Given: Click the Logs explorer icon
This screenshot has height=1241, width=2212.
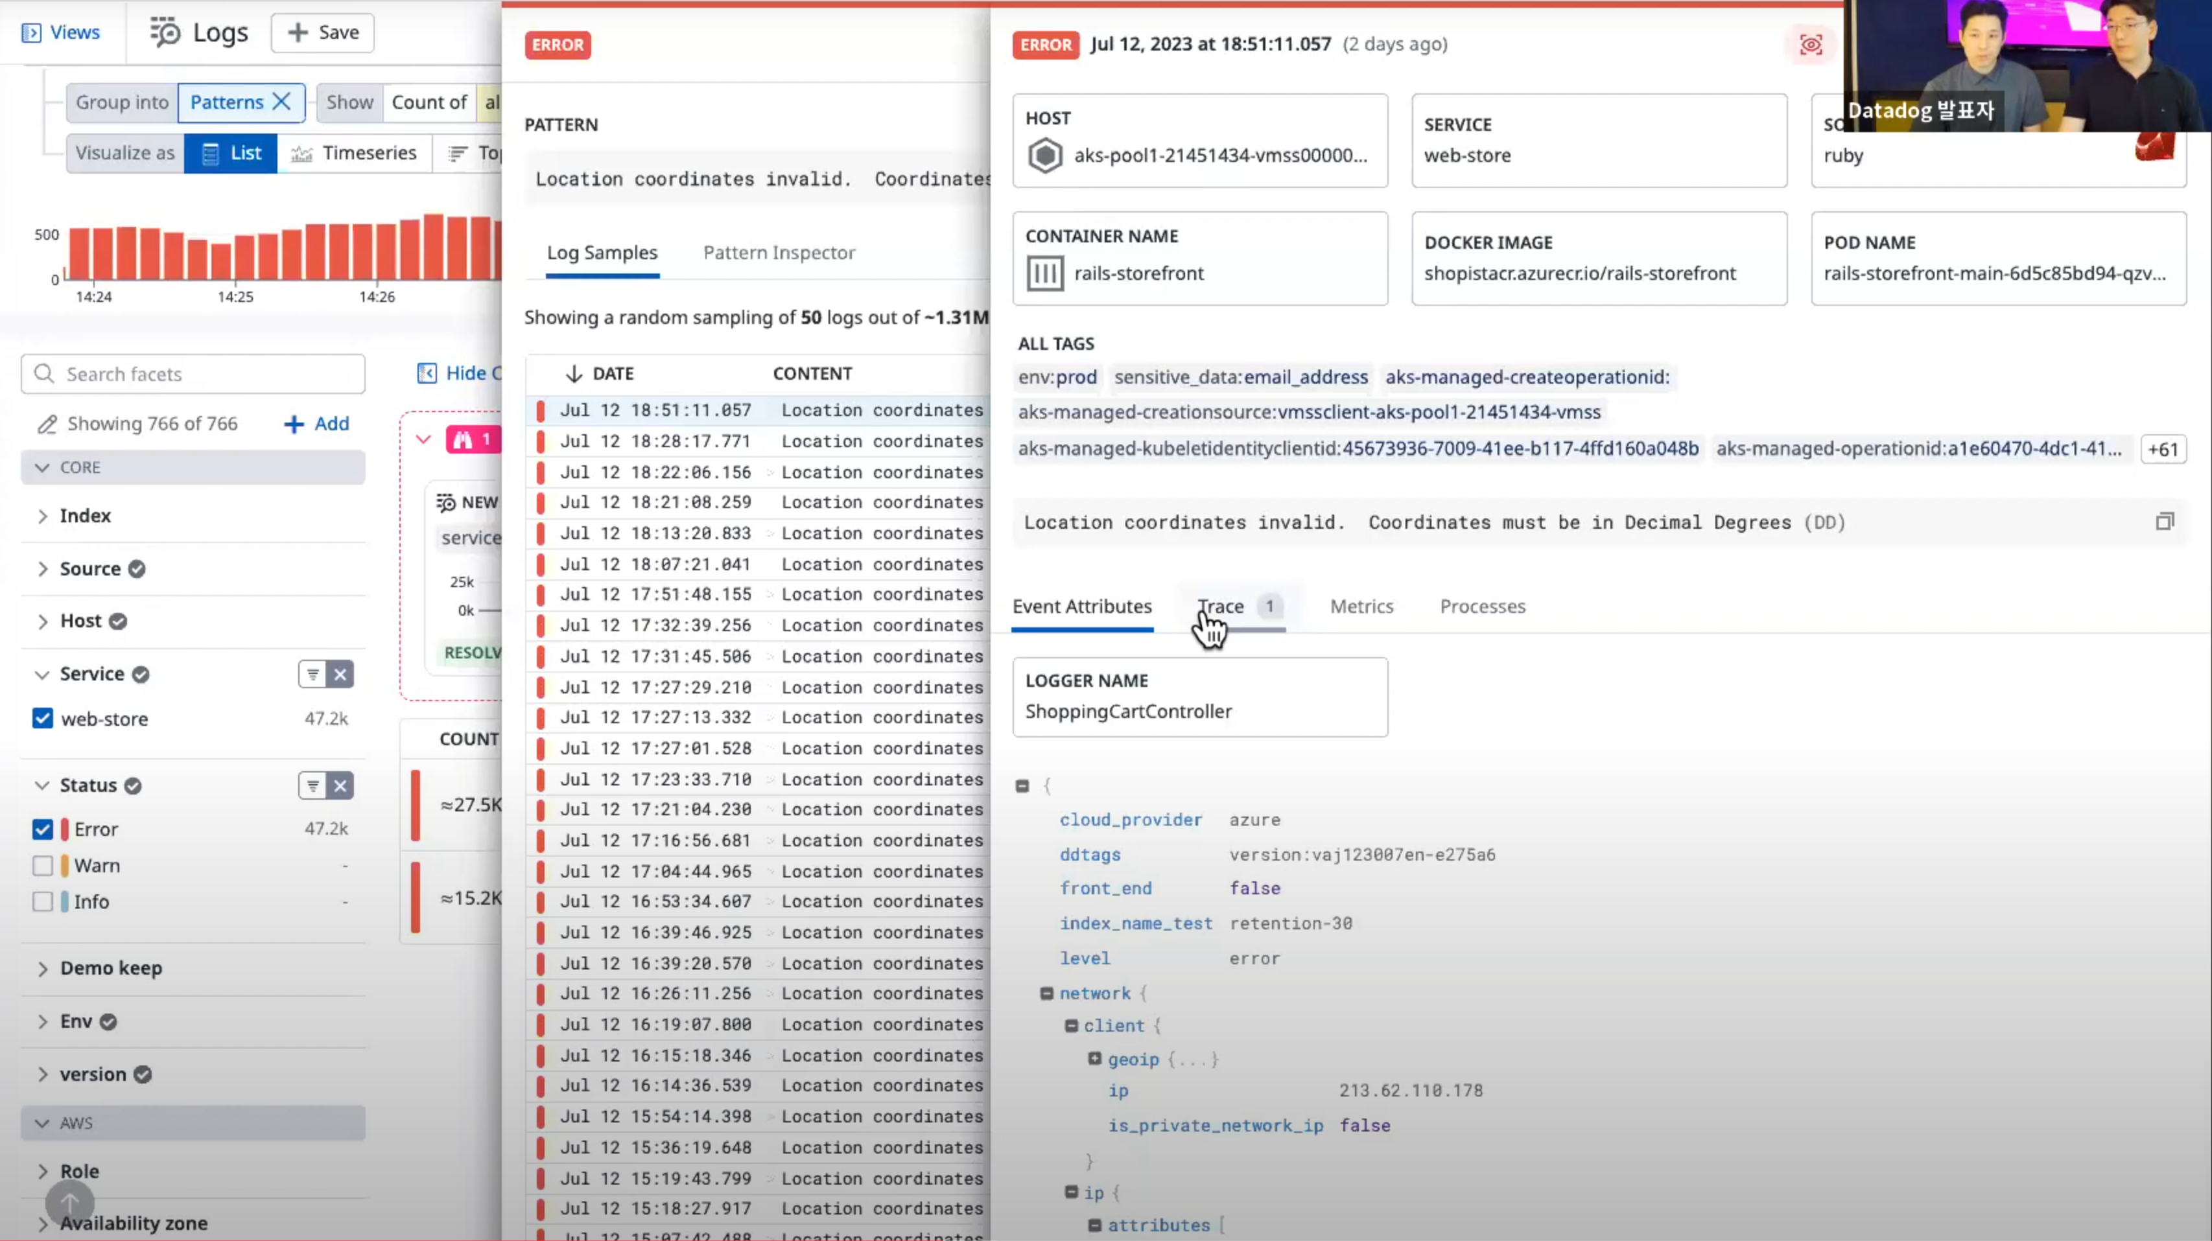Looking at the screenshot, I should pyautogui.click(x=165, y=32).
